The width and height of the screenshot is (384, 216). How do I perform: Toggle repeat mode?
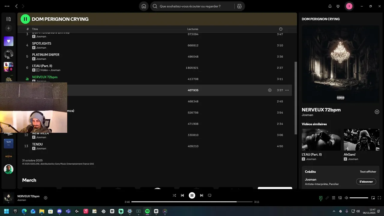click(x=210, y=195)
